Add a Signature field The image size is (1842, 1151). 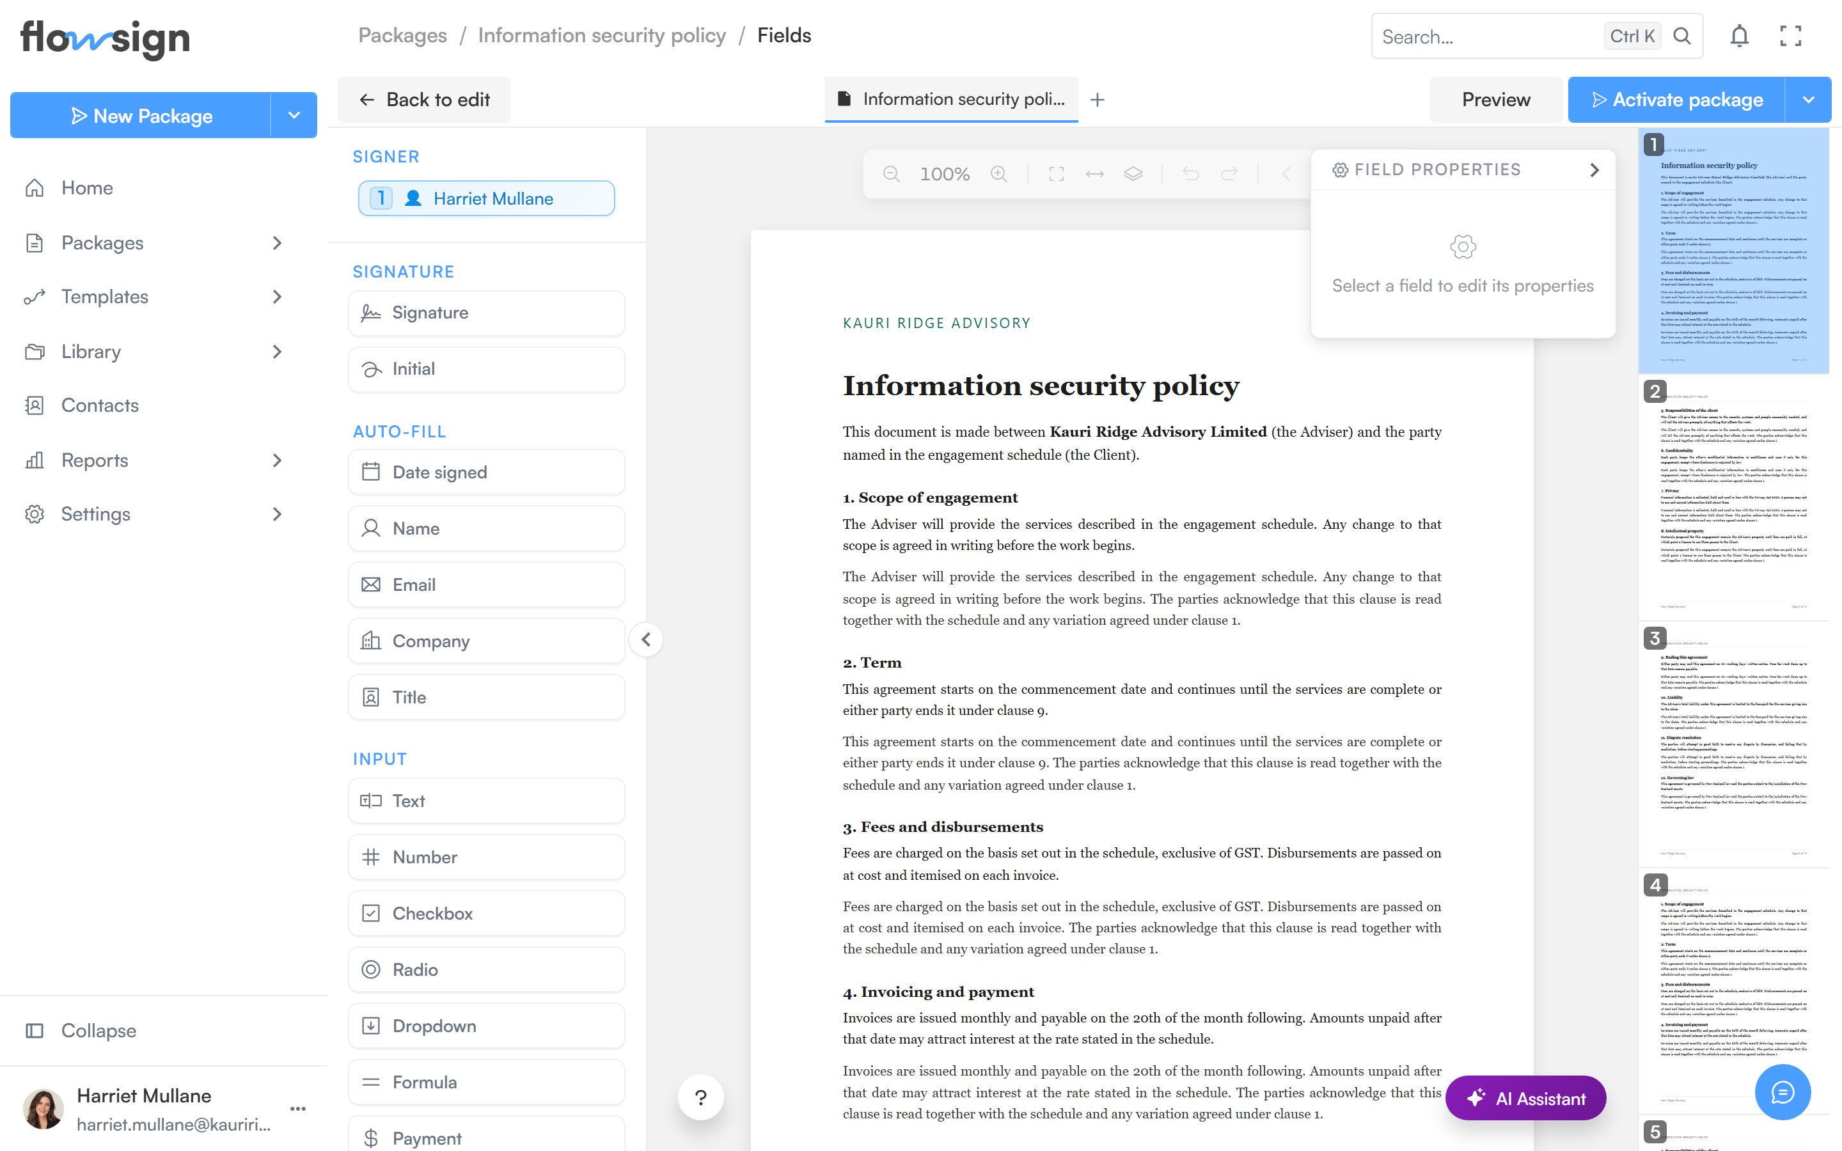click(x=487, y=313)
